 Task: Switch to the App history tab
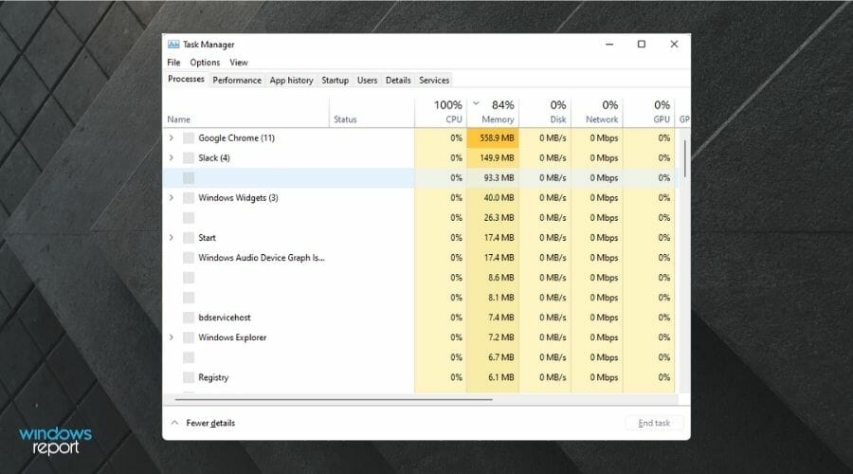coord(292,80)
